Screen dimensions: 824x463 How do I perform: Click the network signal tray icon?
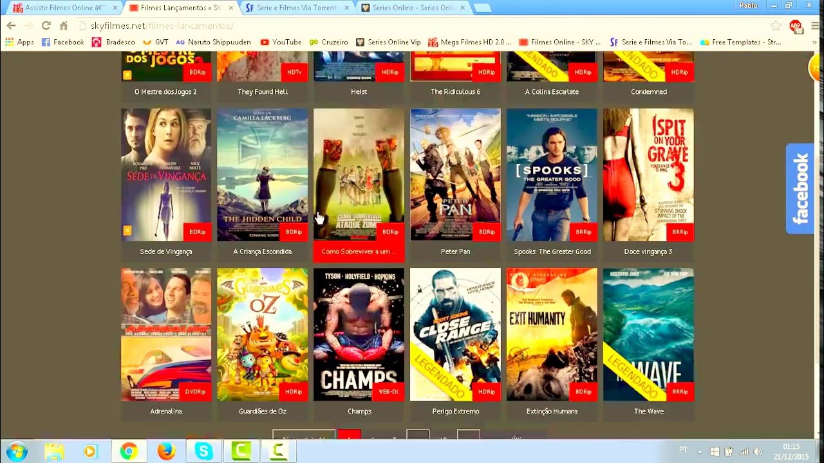coord(744,451)
